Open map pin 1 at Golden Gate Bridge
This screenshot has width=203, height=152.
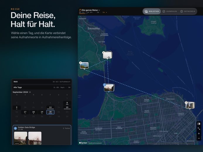109,88
